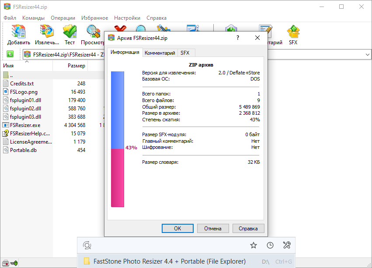Sort the file list by Имя column header
372x268 pixels.
point(27,66)
